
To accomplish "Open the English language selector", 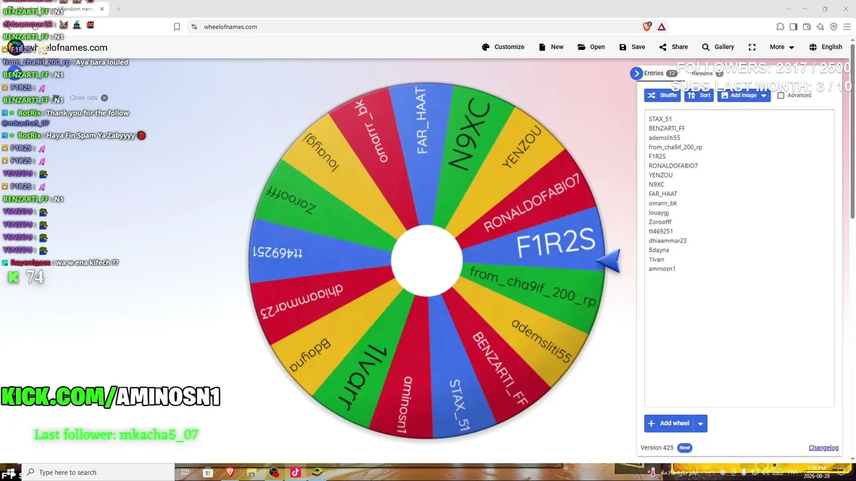I will 825,47.
